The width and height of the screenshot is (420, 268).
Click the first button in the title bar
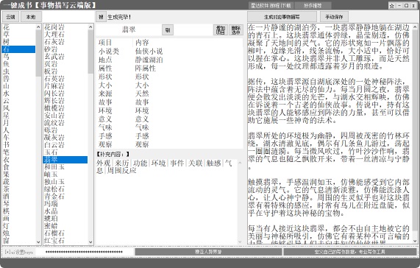[271, 5]
